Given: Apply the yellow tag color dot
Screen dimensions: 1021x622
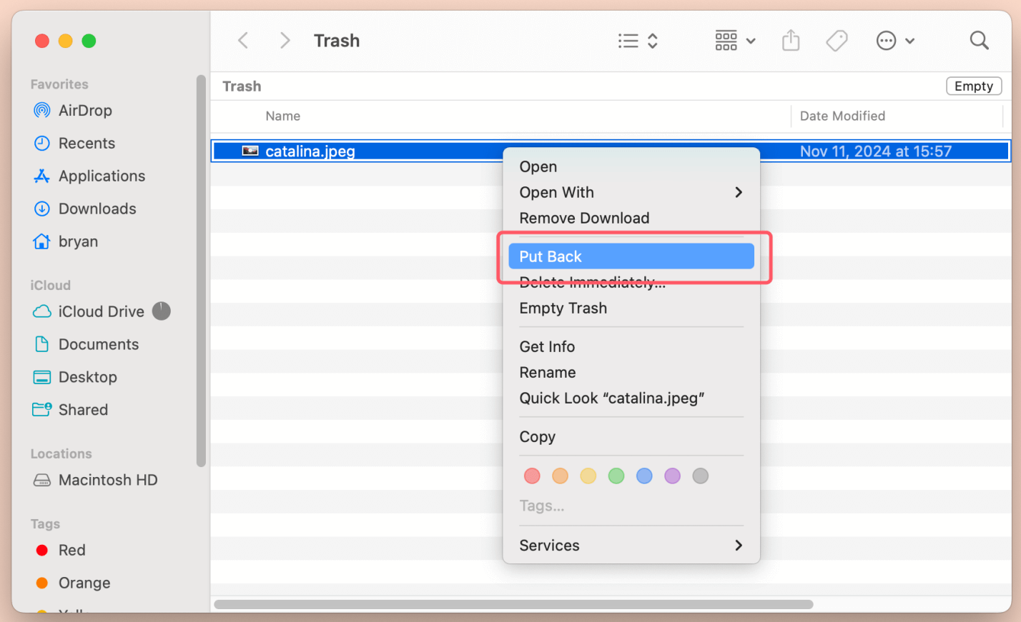Looking at the screenshot, I should point(588,476).
